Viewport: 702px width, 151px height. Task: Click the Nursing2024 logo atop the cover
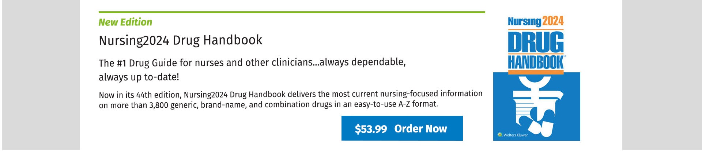[x=536, y=21]
